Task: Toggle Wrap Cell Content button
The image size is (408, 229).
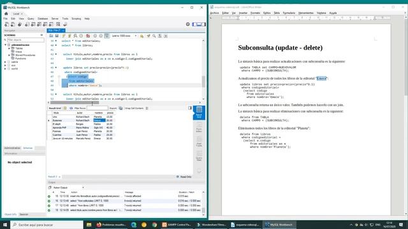Action: pyautogui.click(x=147, y=108)
